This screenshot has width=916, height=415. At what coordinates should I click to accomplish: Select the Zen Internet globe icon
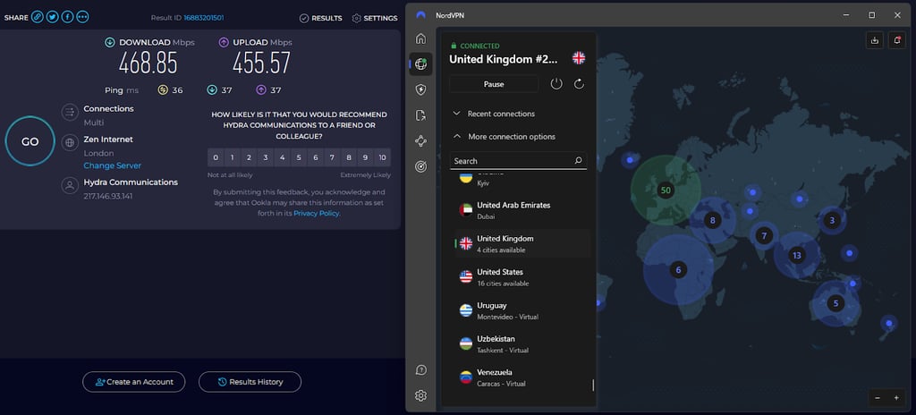tap(70, 142)
